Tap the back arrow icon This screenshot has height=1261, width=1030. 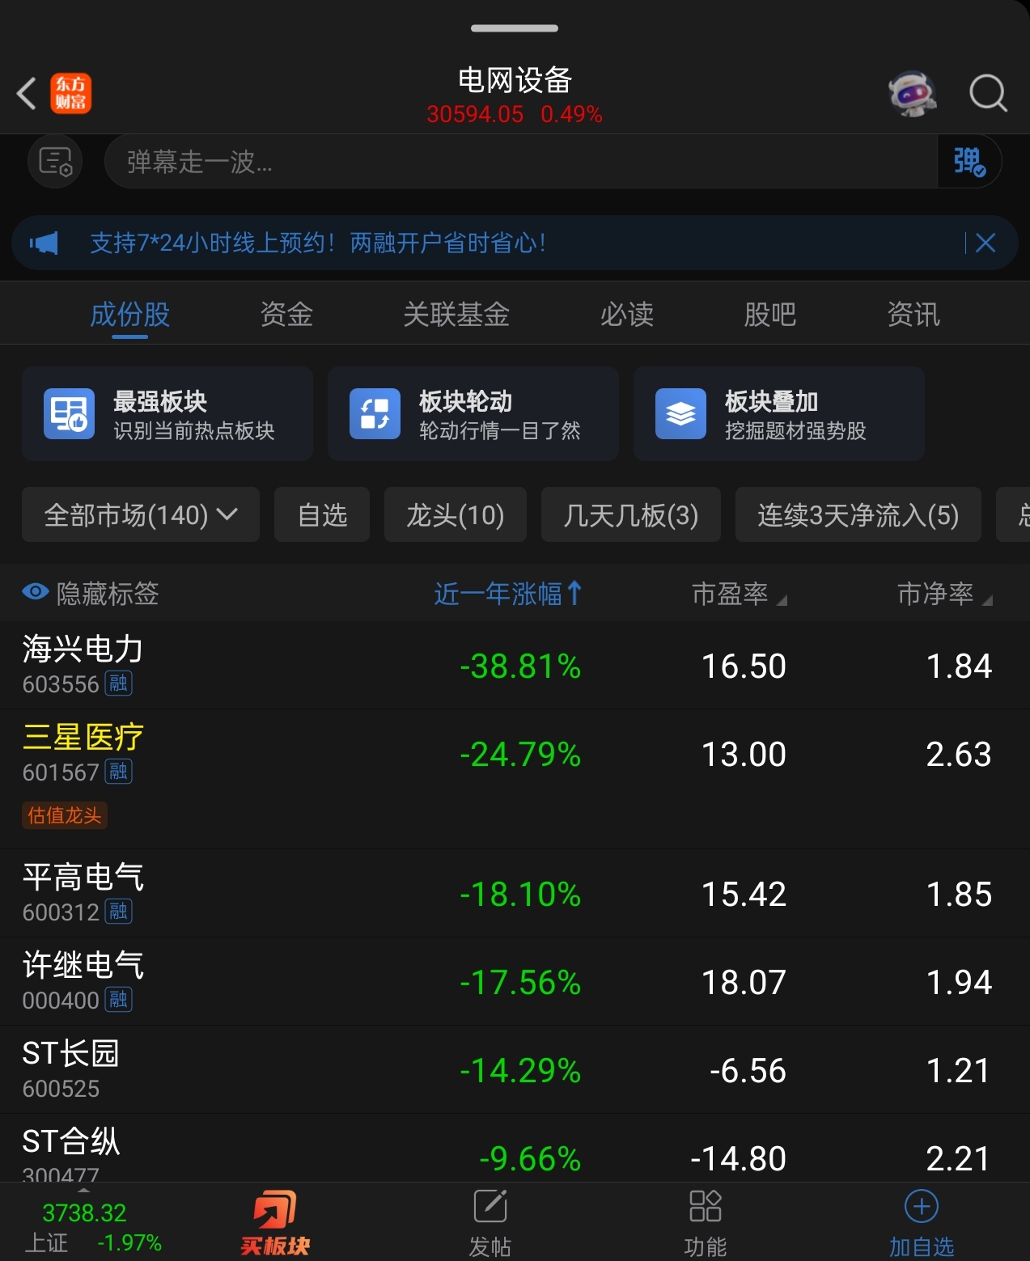pos(27,93)
